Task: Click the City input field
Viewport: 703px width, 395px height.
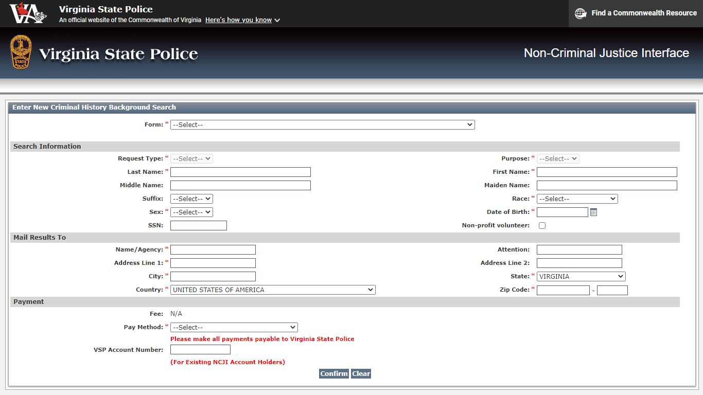Action: point(213,276)
